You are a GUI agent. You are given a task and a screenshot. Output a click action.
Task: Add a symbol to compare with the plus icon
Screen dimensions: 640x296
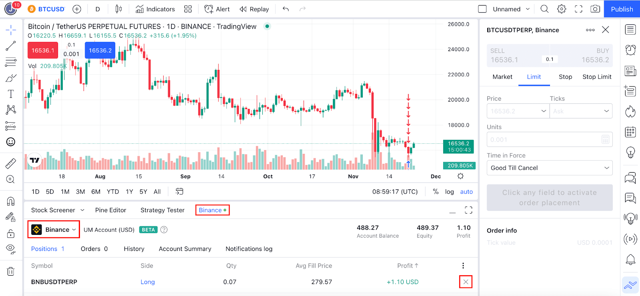77,9
